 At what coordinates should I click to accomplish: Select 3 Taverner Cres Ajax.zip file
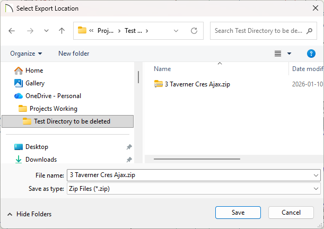pyautogui.click(x=197, y=84)
